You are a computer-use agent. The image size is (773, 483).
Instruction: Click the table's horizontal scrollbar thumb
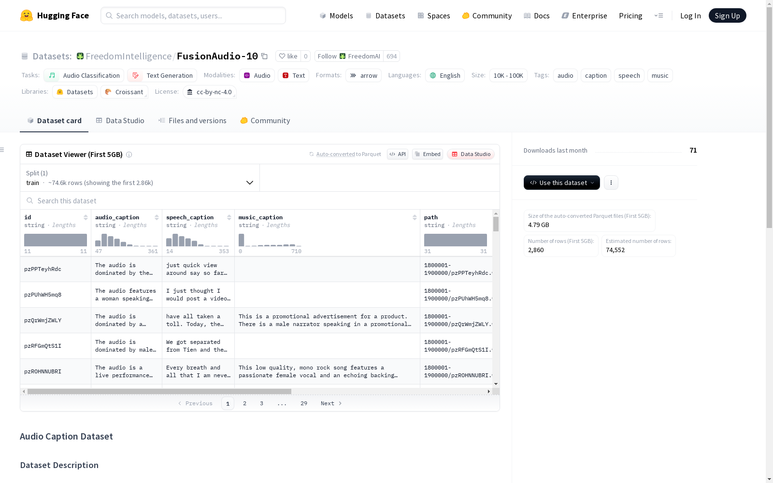pyautogui.click(x=159, y=391)
